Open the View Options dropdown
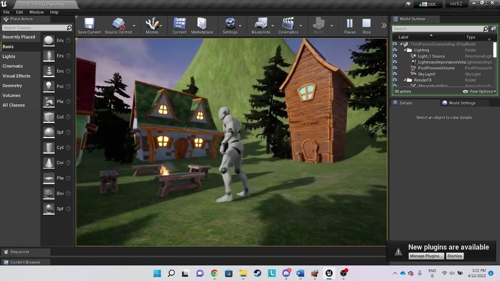This screenshot has height=281, width=500. tap(479, 91)
